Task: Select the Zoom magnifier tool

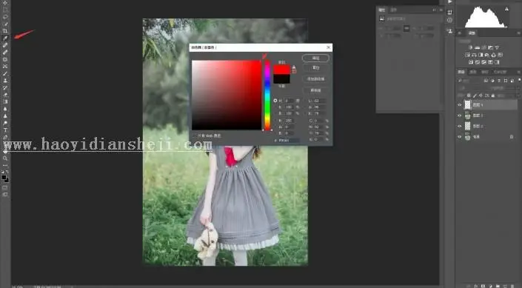Action: (5, 158)
